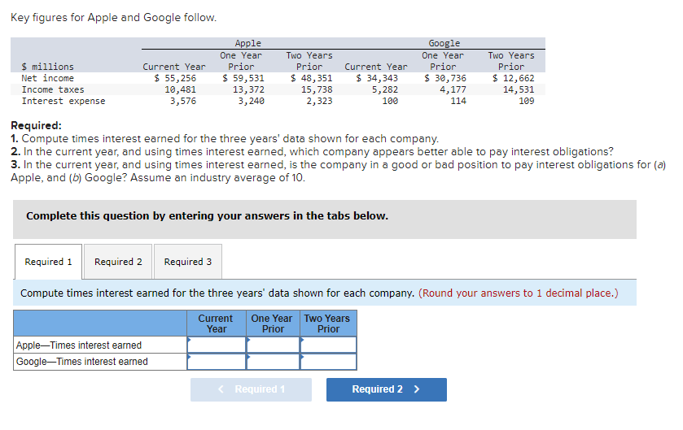Viewport: 683px width, 430px height.
Task: Switch to the Required 3 tab
Action: coord(188,262)
